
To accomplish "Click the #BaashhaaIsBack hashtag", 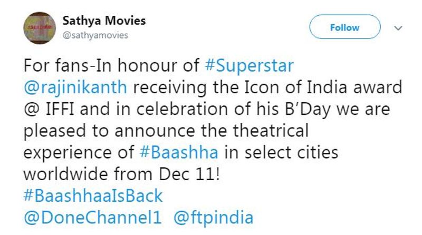I will pos(94,196).
